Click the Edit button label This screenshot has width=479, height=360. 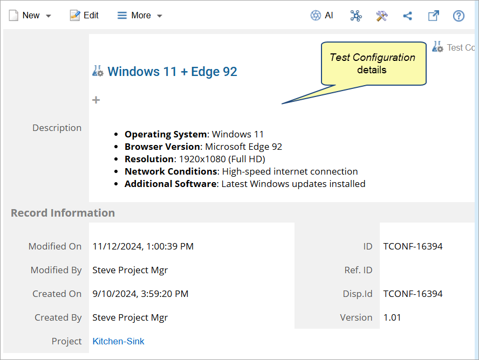[91, 15]
